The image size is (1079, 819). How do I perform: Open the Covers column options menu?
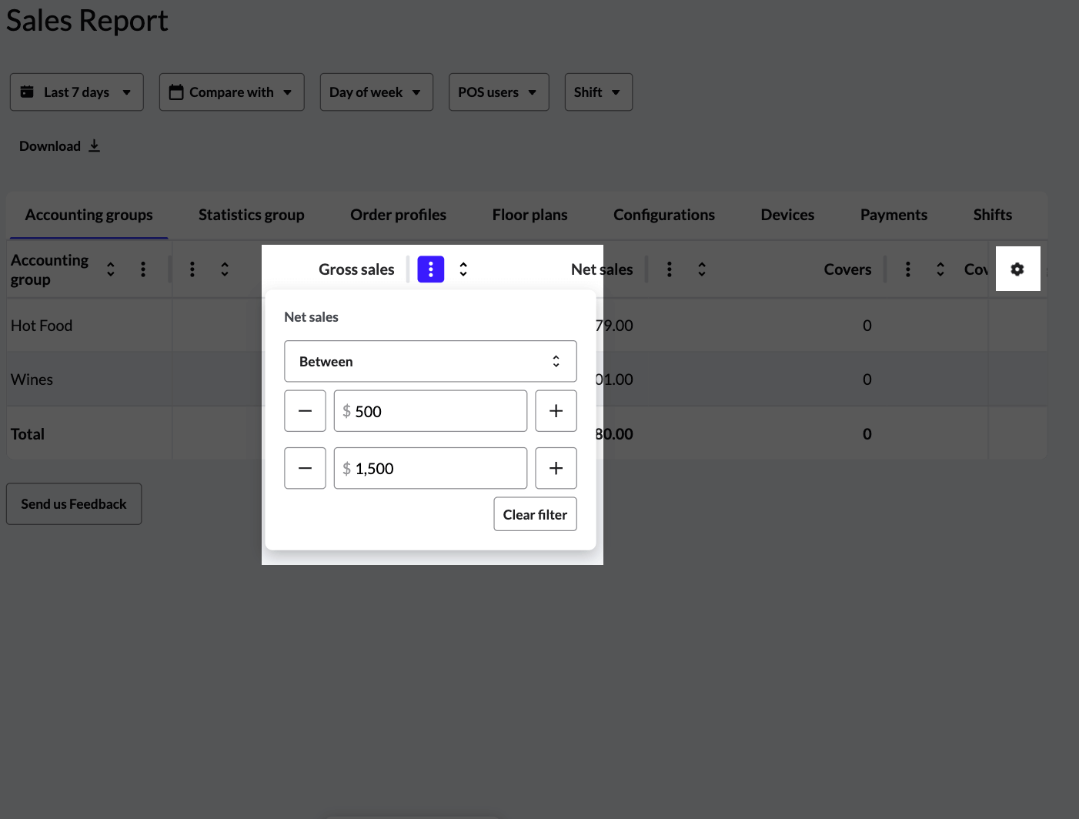[908, 269]
